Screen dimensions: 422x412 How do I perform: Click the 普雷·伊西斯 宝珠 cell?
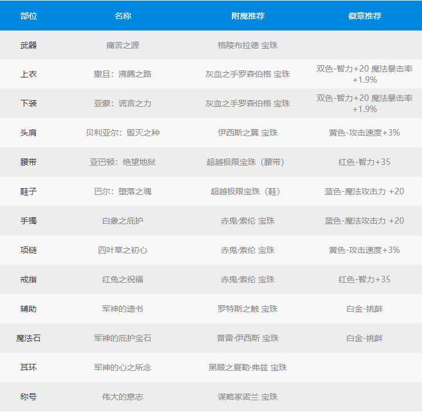pyautogui.click(x=248, y=338)
